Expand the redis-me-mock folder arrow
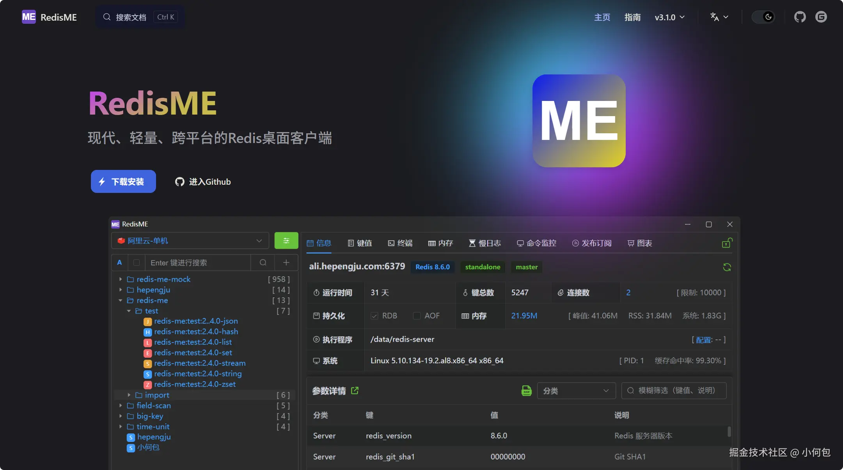Viewport: 843px width, 470px height. click(x=121, y=279)
